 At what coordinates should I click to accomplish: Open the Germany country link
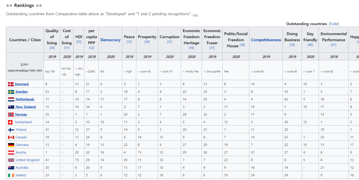pyautogui.click(x=22, y=145)
